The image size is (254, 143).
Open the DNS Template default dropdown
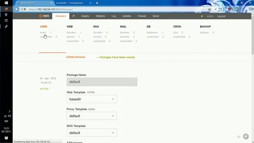coord(92,133)
